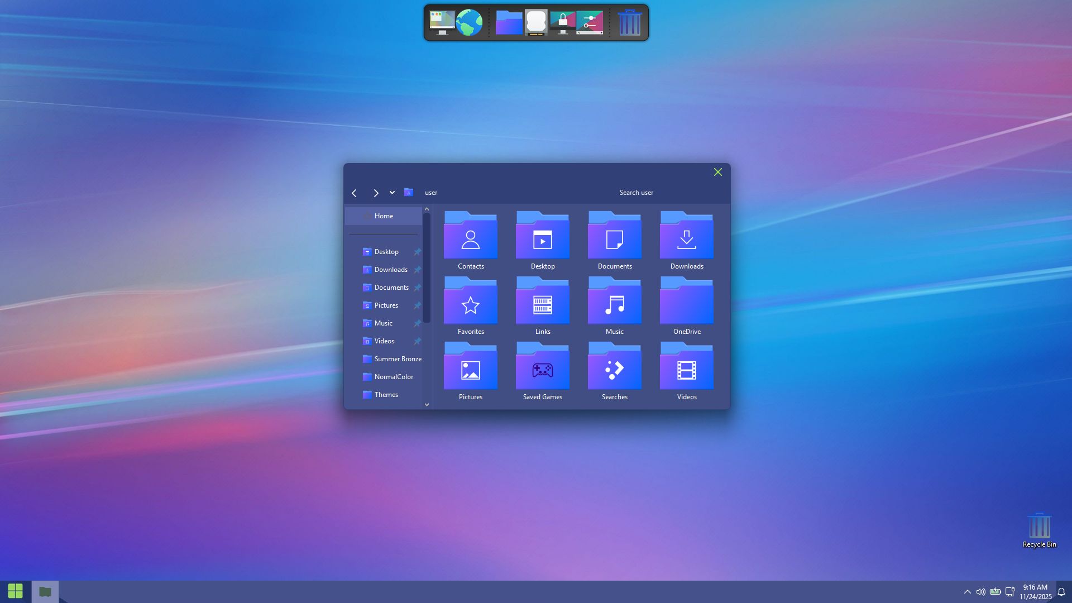Viewport: 1072px width, 603px height.
Task: Unpin Desktop from the sidebar via pin icon
Action: click(x=417, y=252)
